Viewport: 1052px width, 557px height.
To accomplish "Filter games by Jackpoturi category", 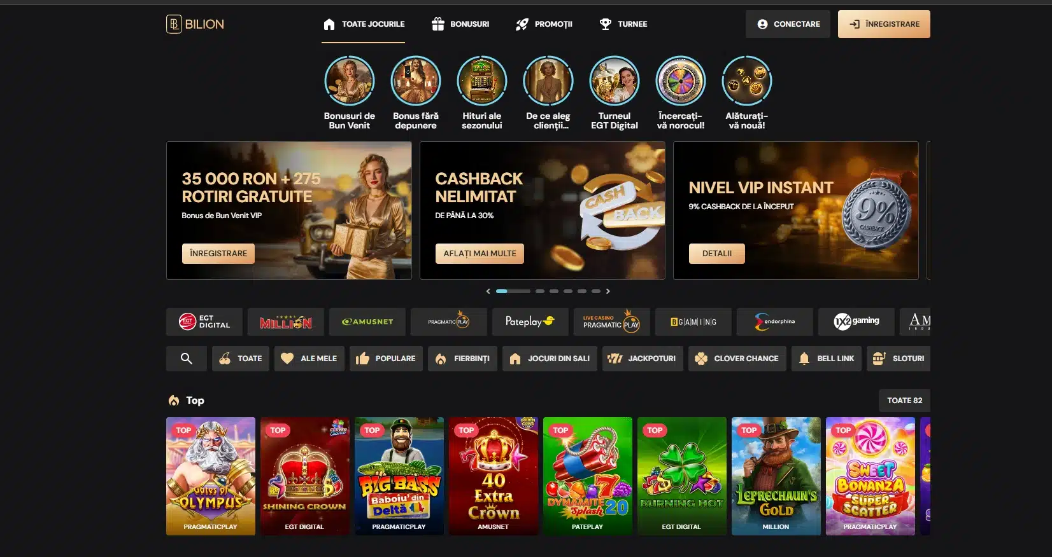I will point(643,359).
